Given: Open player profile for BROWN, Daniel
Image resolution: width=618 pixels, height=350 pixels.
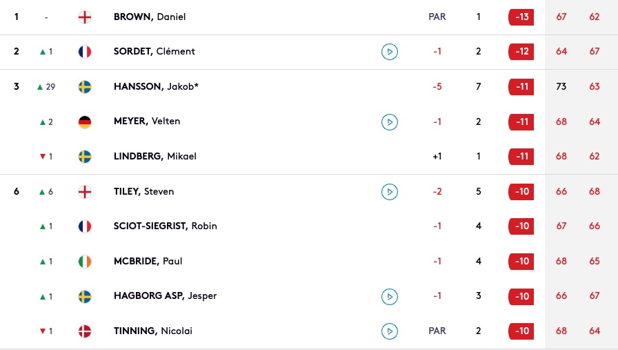Looking at the screenshot, I should pyautogui.click(x=150, y=17).
